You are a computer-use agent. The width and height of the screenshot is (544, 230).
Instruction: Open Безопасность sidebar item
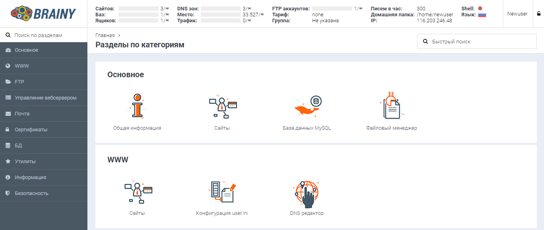point(32,193)
